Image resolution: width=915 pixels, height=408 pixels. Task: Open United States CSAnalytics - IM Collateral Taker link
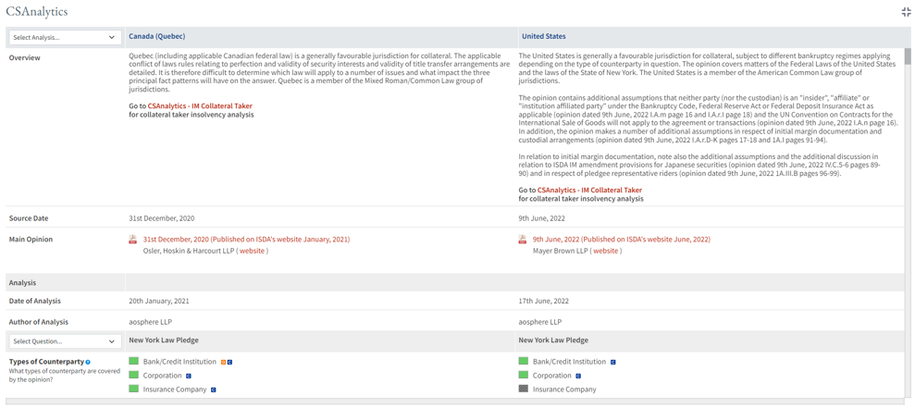point(589,191)
